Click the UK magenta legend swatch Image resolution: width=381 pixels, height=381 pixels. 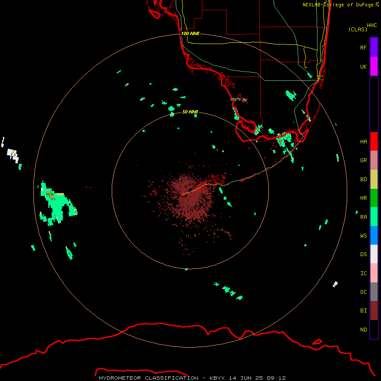point(374,66)
